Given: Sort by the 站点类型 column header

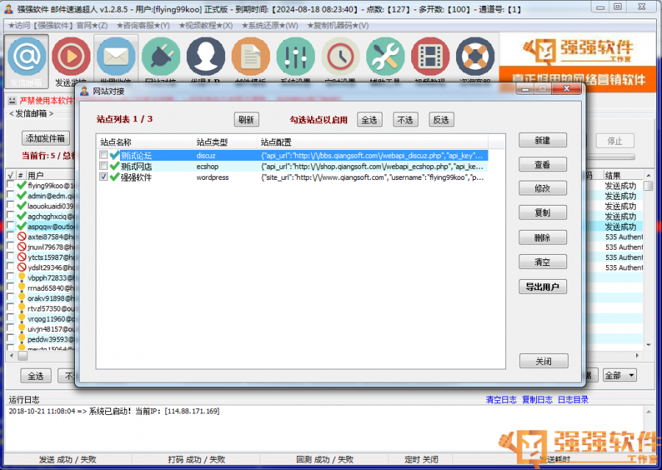Looking at the screenshot, I should pos(224,142).
